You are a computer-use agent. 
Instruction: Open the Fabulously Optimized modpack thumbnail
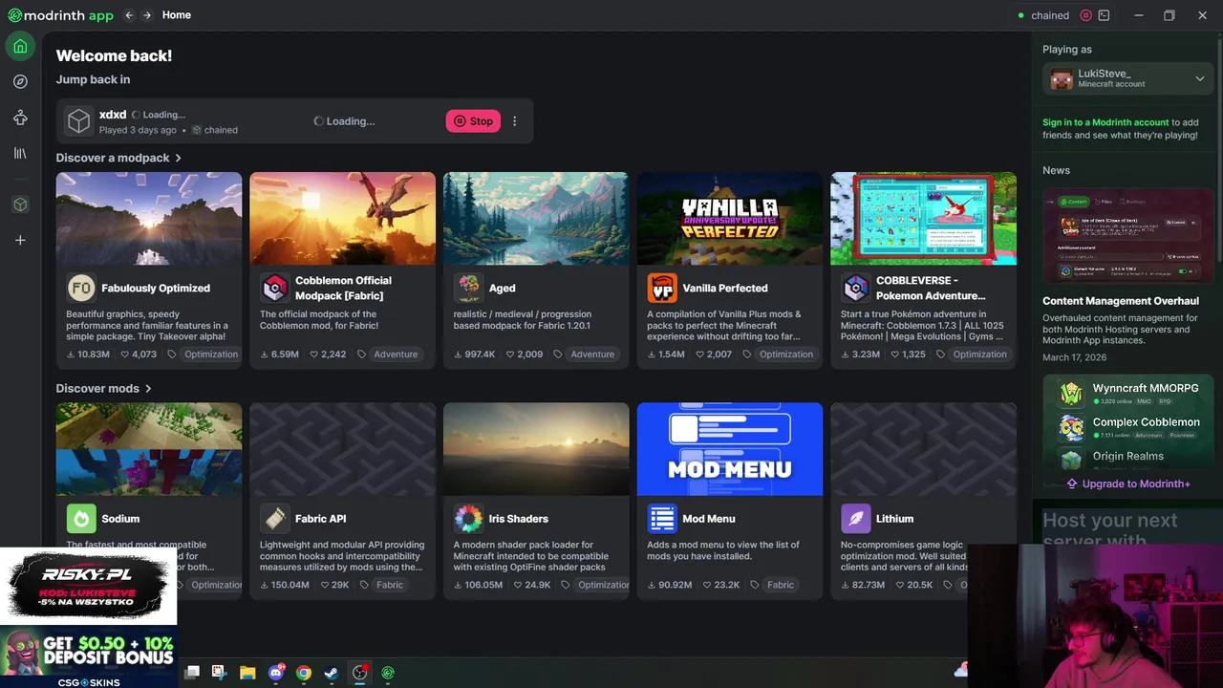pos(149,219)
